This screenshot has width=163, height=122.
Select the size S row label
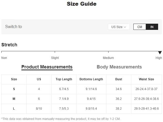point(14,89)
